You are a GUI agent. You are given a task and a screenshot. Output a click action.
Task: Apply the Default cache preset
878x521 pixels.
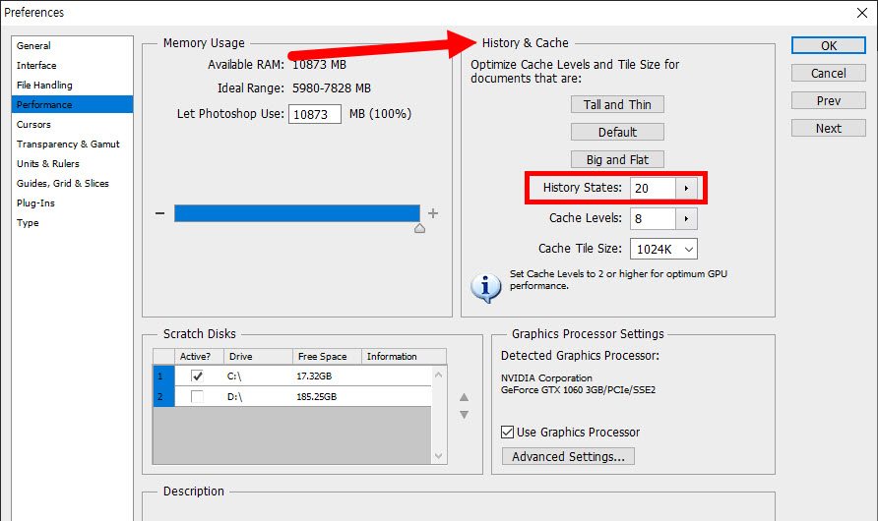pos(617,132)
